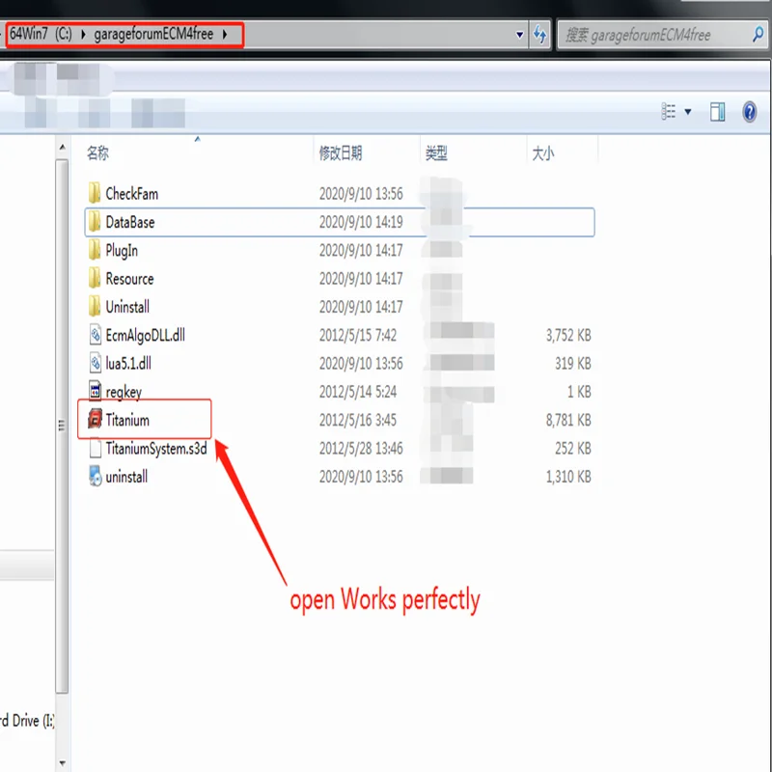Viewport: 772px width, 772px height.
Task: Click garageforumECM4free path segment
Action: 153,34
